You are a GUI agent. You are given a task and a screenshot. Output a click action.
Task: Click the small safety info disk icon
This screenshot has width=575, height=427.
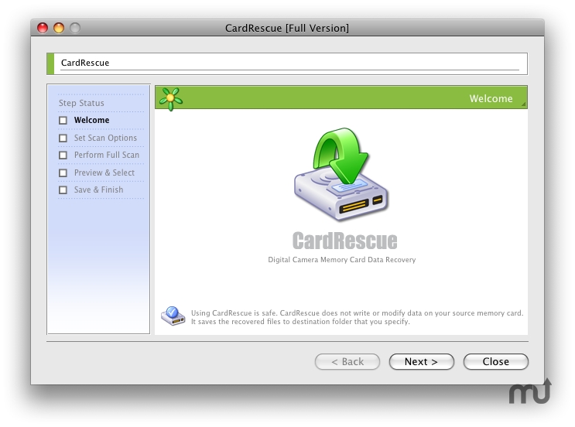173,316
